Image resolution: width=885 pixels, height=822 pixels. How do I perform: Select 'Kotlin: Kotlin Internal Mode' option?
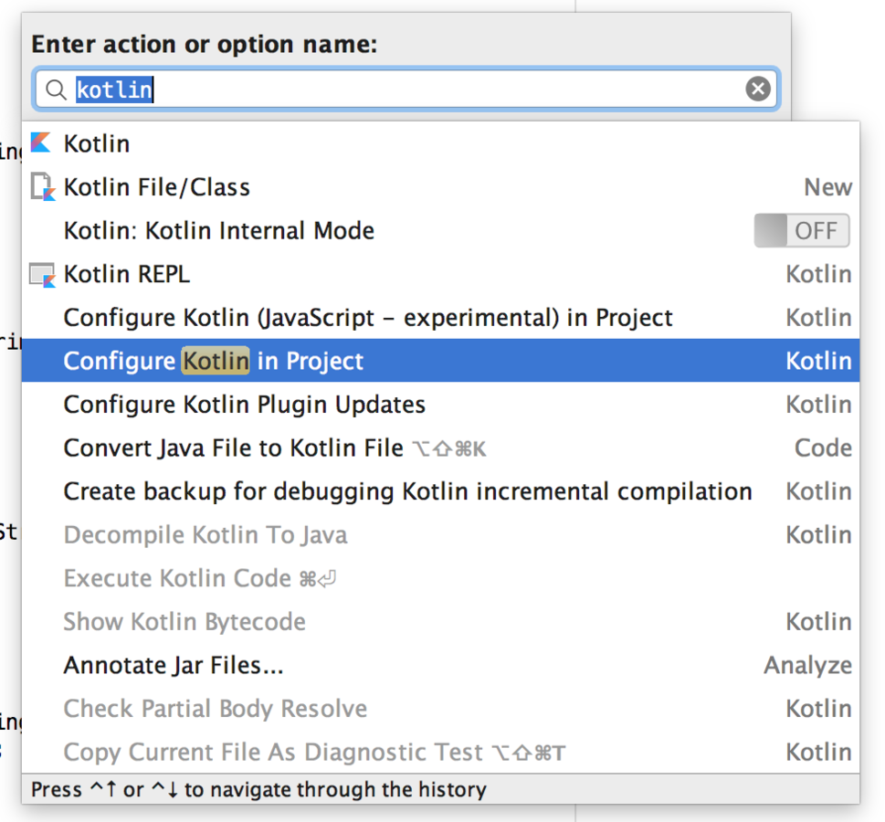pyautogui.click(x=440, y=230)
